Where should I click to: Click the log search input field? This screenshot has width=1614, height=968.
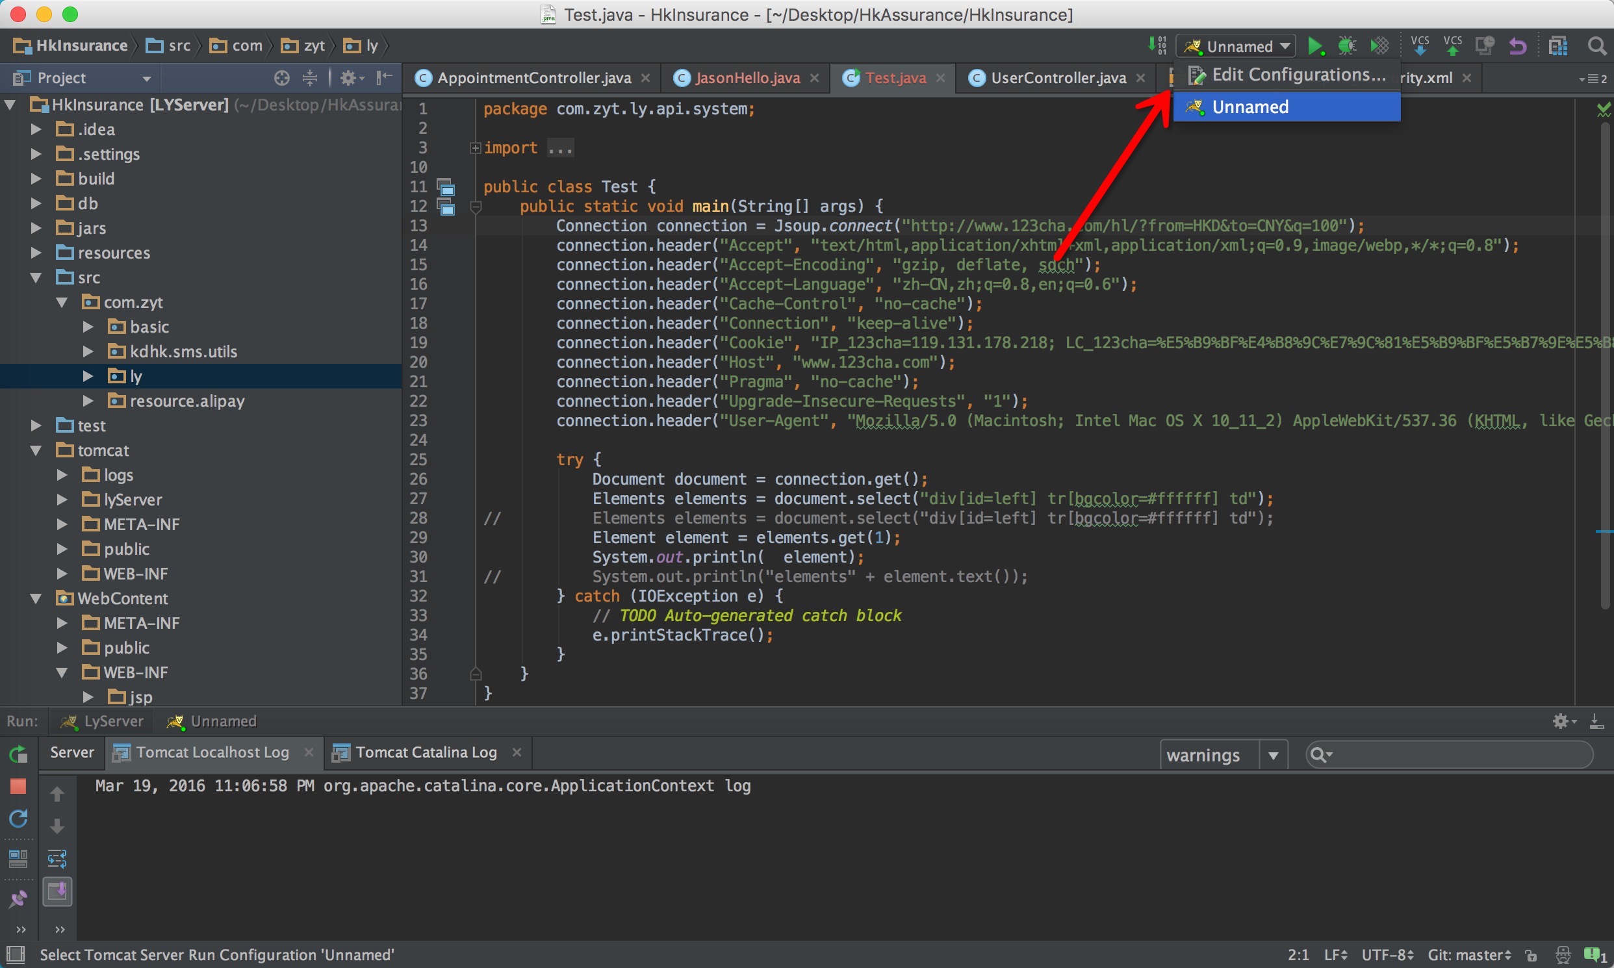1450,756
